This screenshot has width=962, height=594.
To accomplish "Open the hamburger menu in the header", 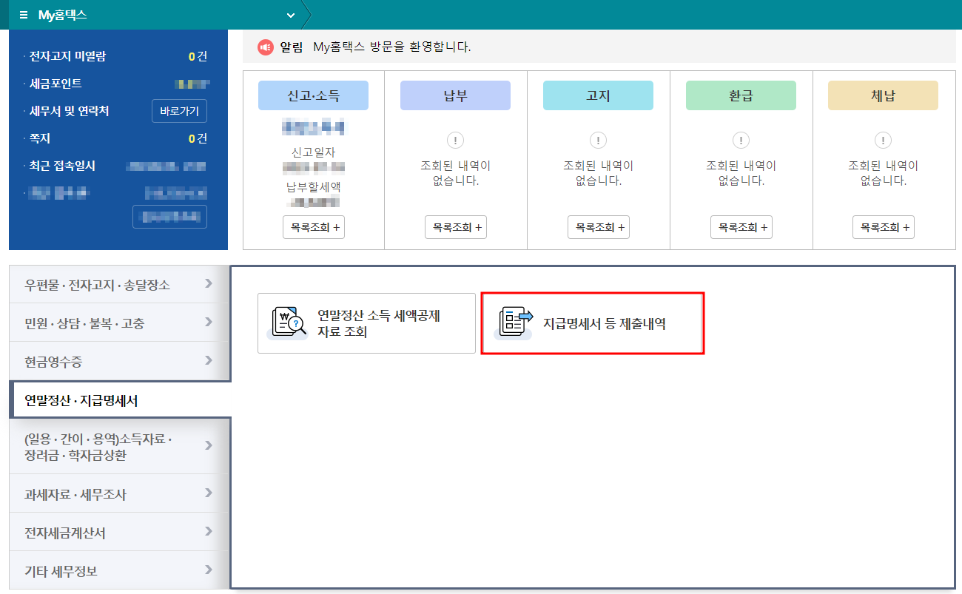I will [x=24, y=14].
